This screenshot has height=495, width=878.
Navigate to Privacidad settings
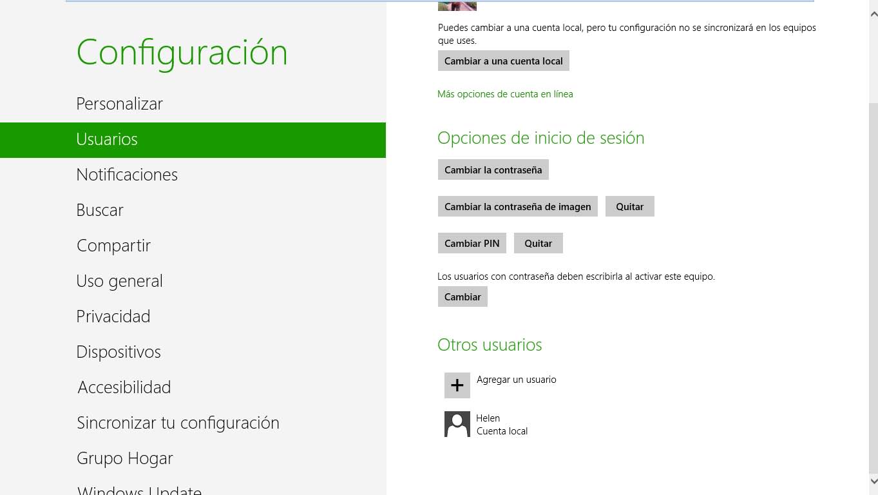[113, 316]
